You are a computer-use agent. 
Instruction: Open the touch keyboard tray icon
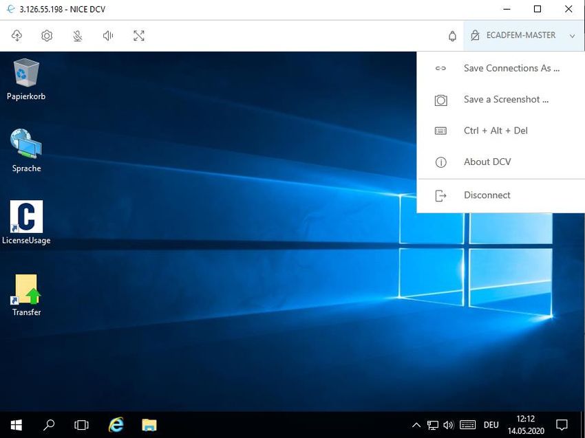467,425
